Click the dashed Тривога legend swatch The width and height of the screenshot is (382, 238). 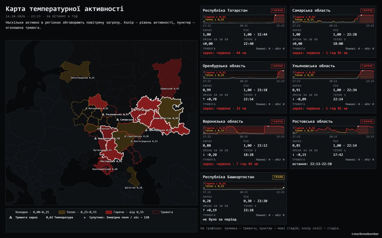point(156,212)
